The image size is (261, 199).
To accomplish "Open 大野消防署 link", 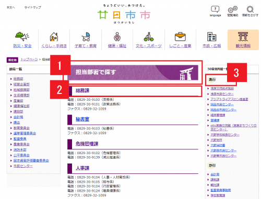I will 218,145.
